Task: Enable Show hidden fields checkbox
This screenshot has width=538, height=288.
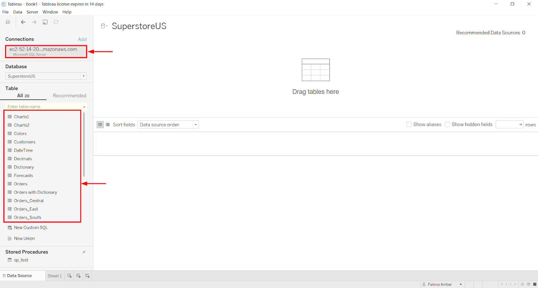Action: (x=447, y=125)
